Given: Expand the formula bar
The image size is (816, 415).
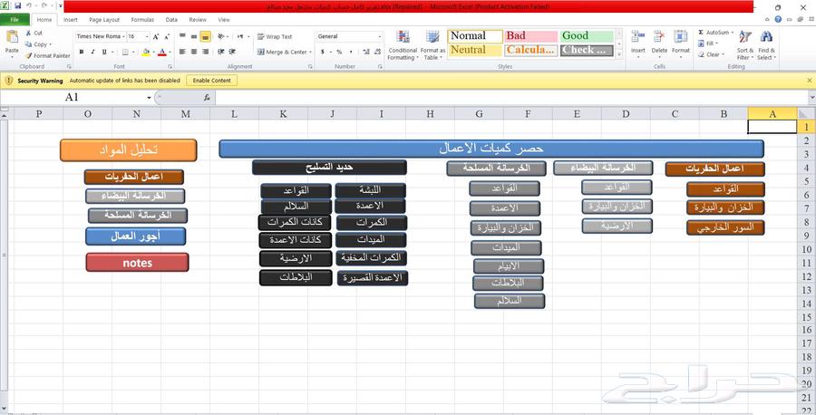Looking at the screenshot, I should click(x=811, y=97).
